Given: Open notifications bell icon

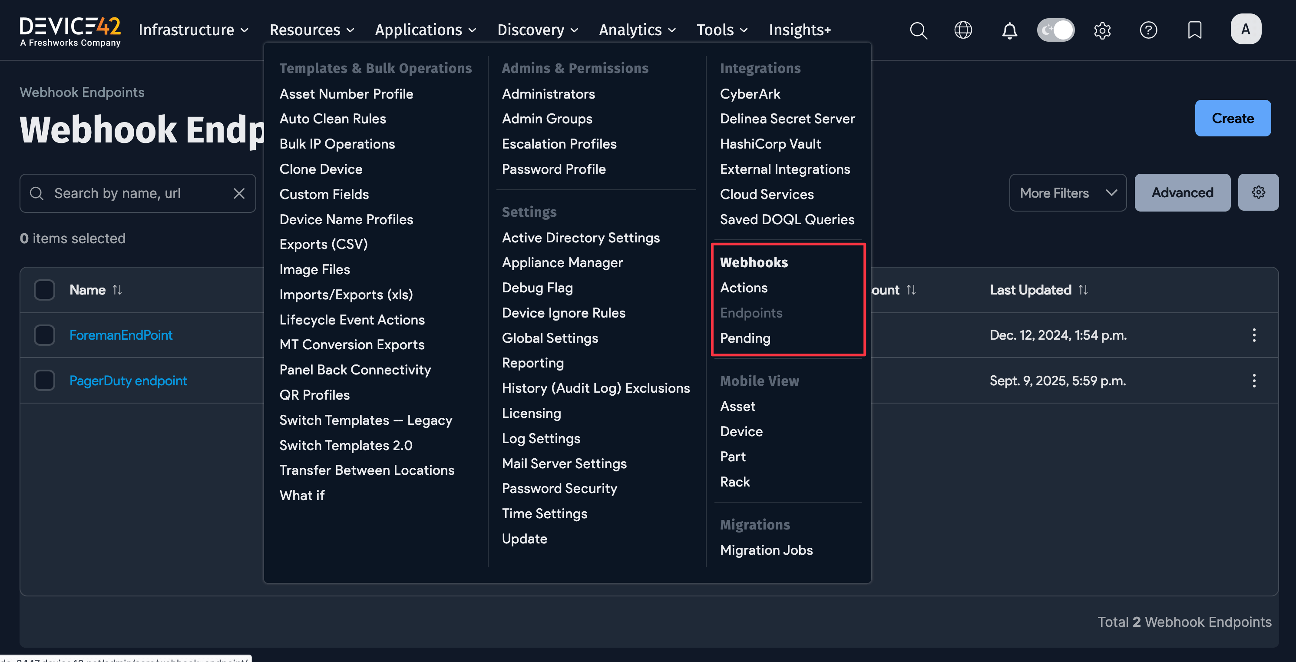Looking at the screenshot, I should (1009, 30).
